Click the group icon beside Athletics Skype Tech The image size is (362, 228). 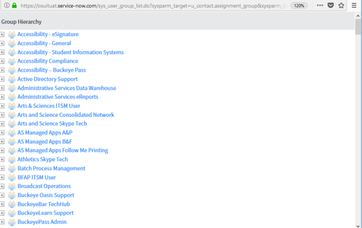click(x=12, y=160)
